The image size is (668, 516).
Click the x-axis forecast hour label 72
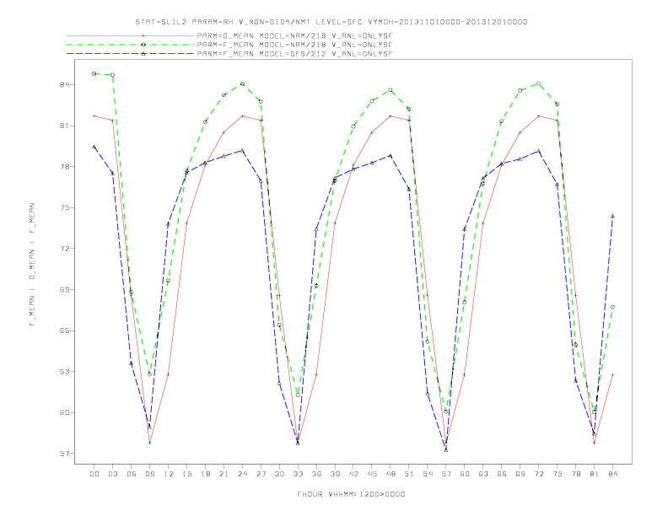539,474
